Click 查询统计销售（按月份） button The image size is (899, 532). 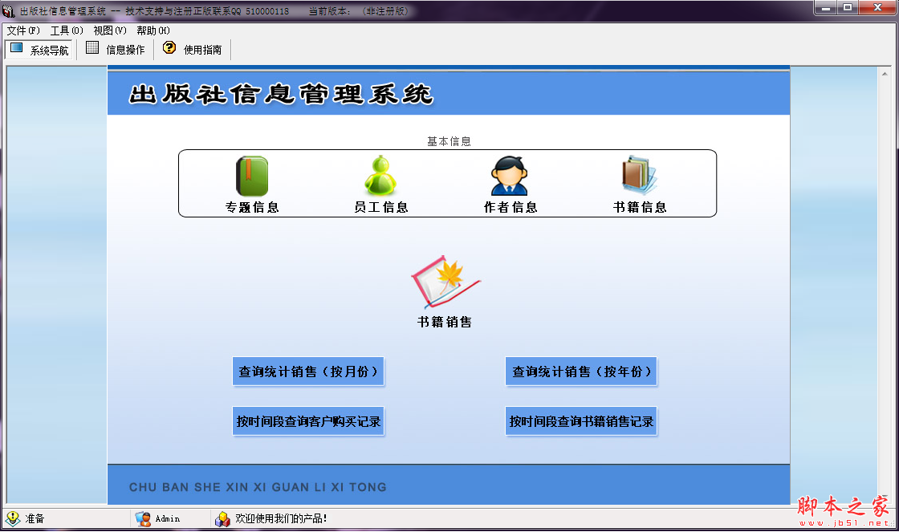coord(308,372)
